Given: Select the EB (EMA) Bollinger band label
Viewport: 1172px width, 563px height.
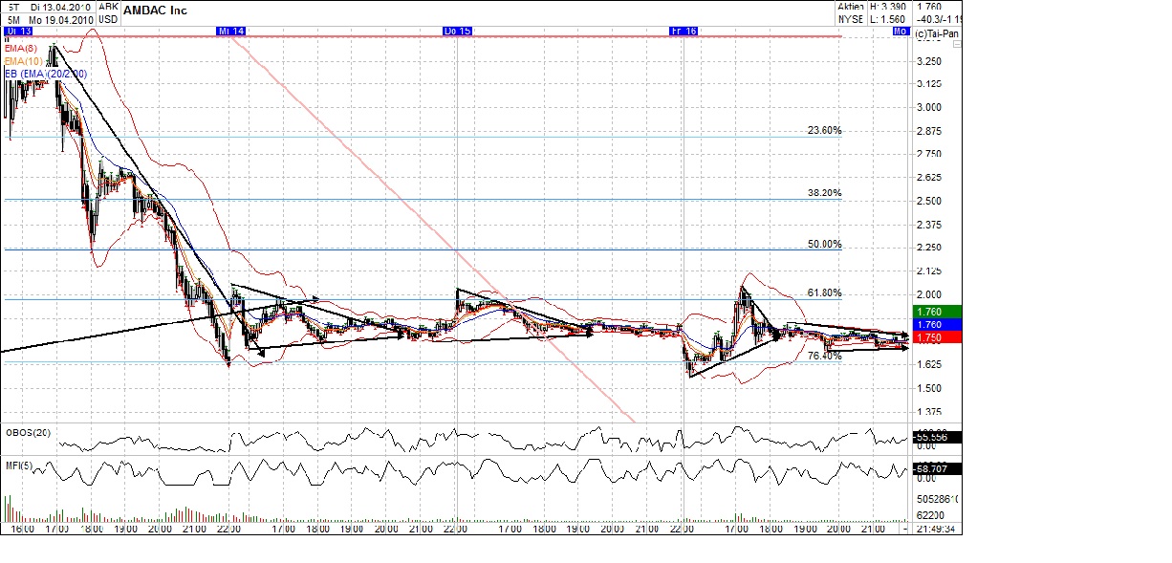Looking at the screenshot, I should click(x=46, y=75).
